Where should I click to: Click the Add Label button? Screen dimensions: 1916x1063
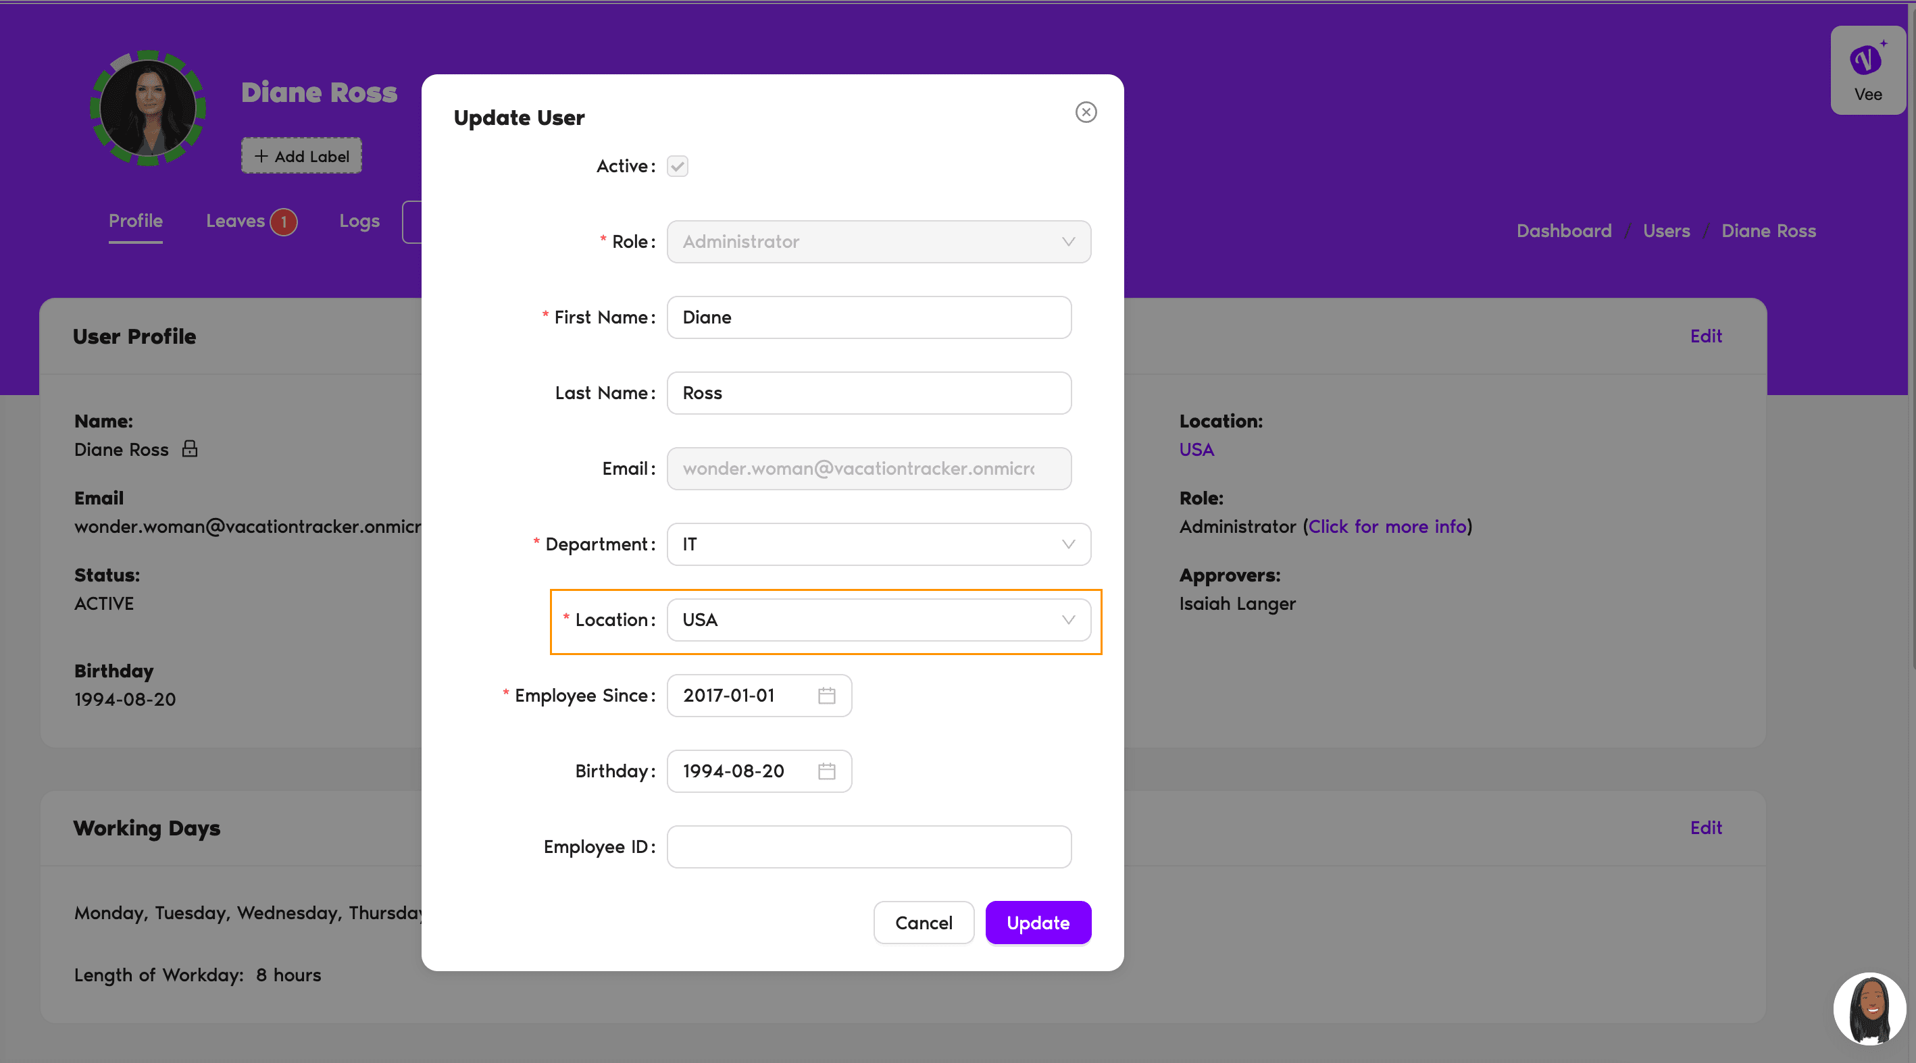(301, 156)
